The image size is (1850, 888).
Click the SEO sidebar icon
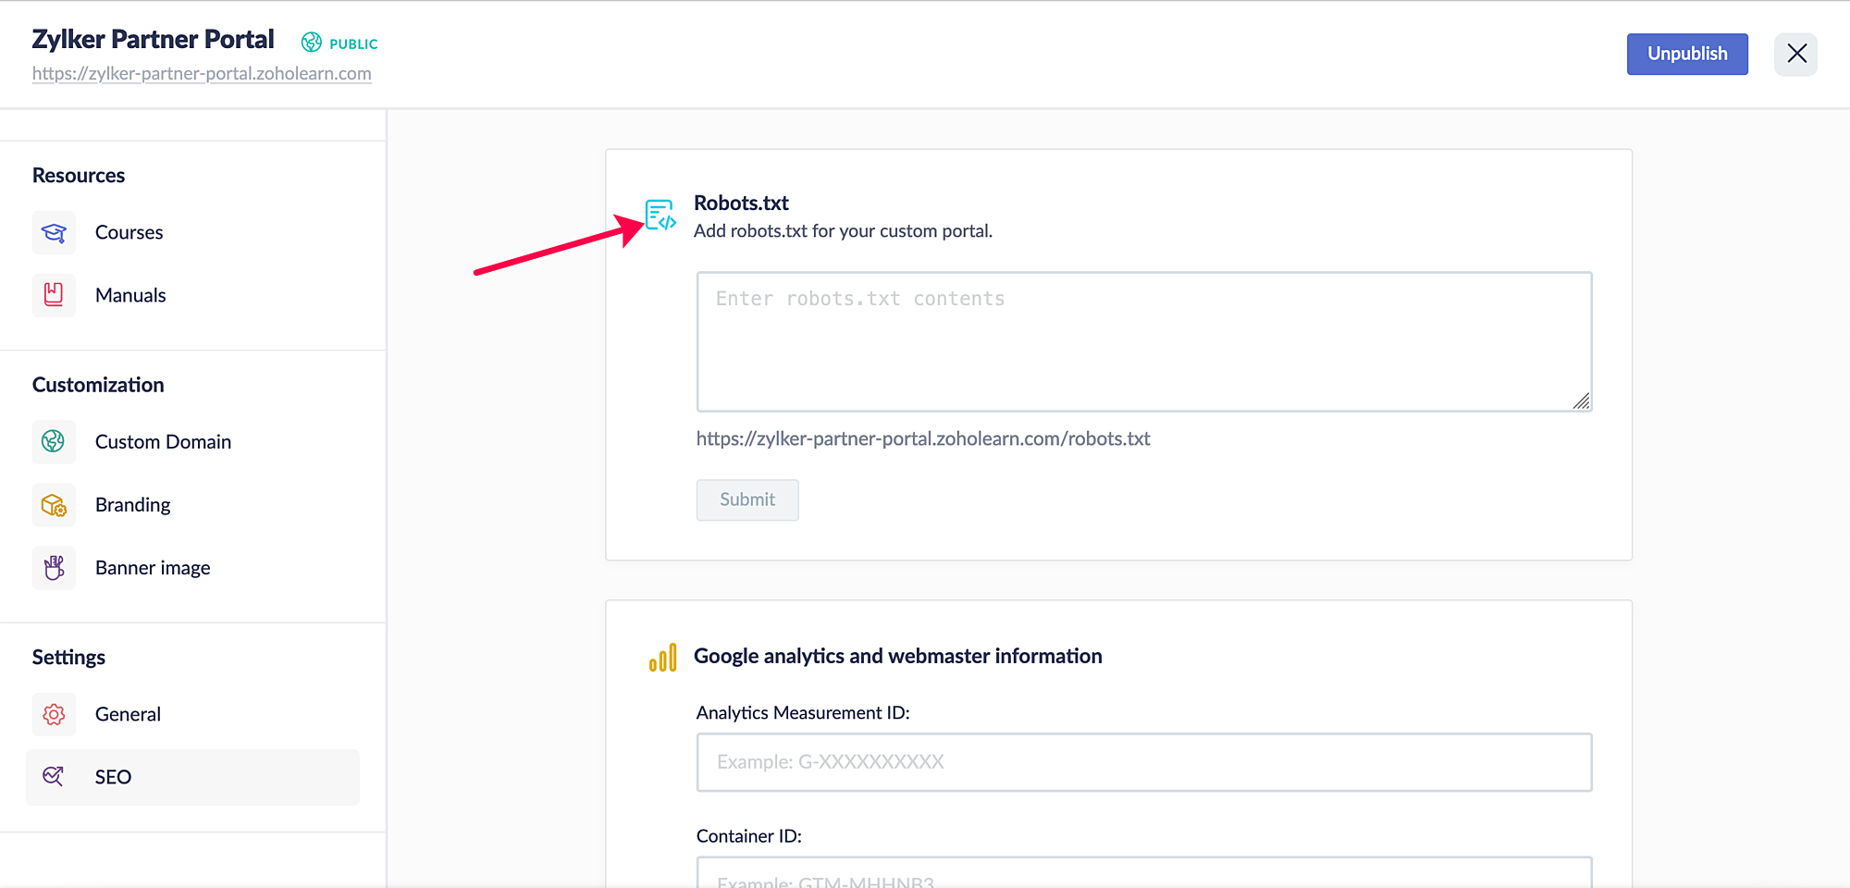[x=54, y=777]
